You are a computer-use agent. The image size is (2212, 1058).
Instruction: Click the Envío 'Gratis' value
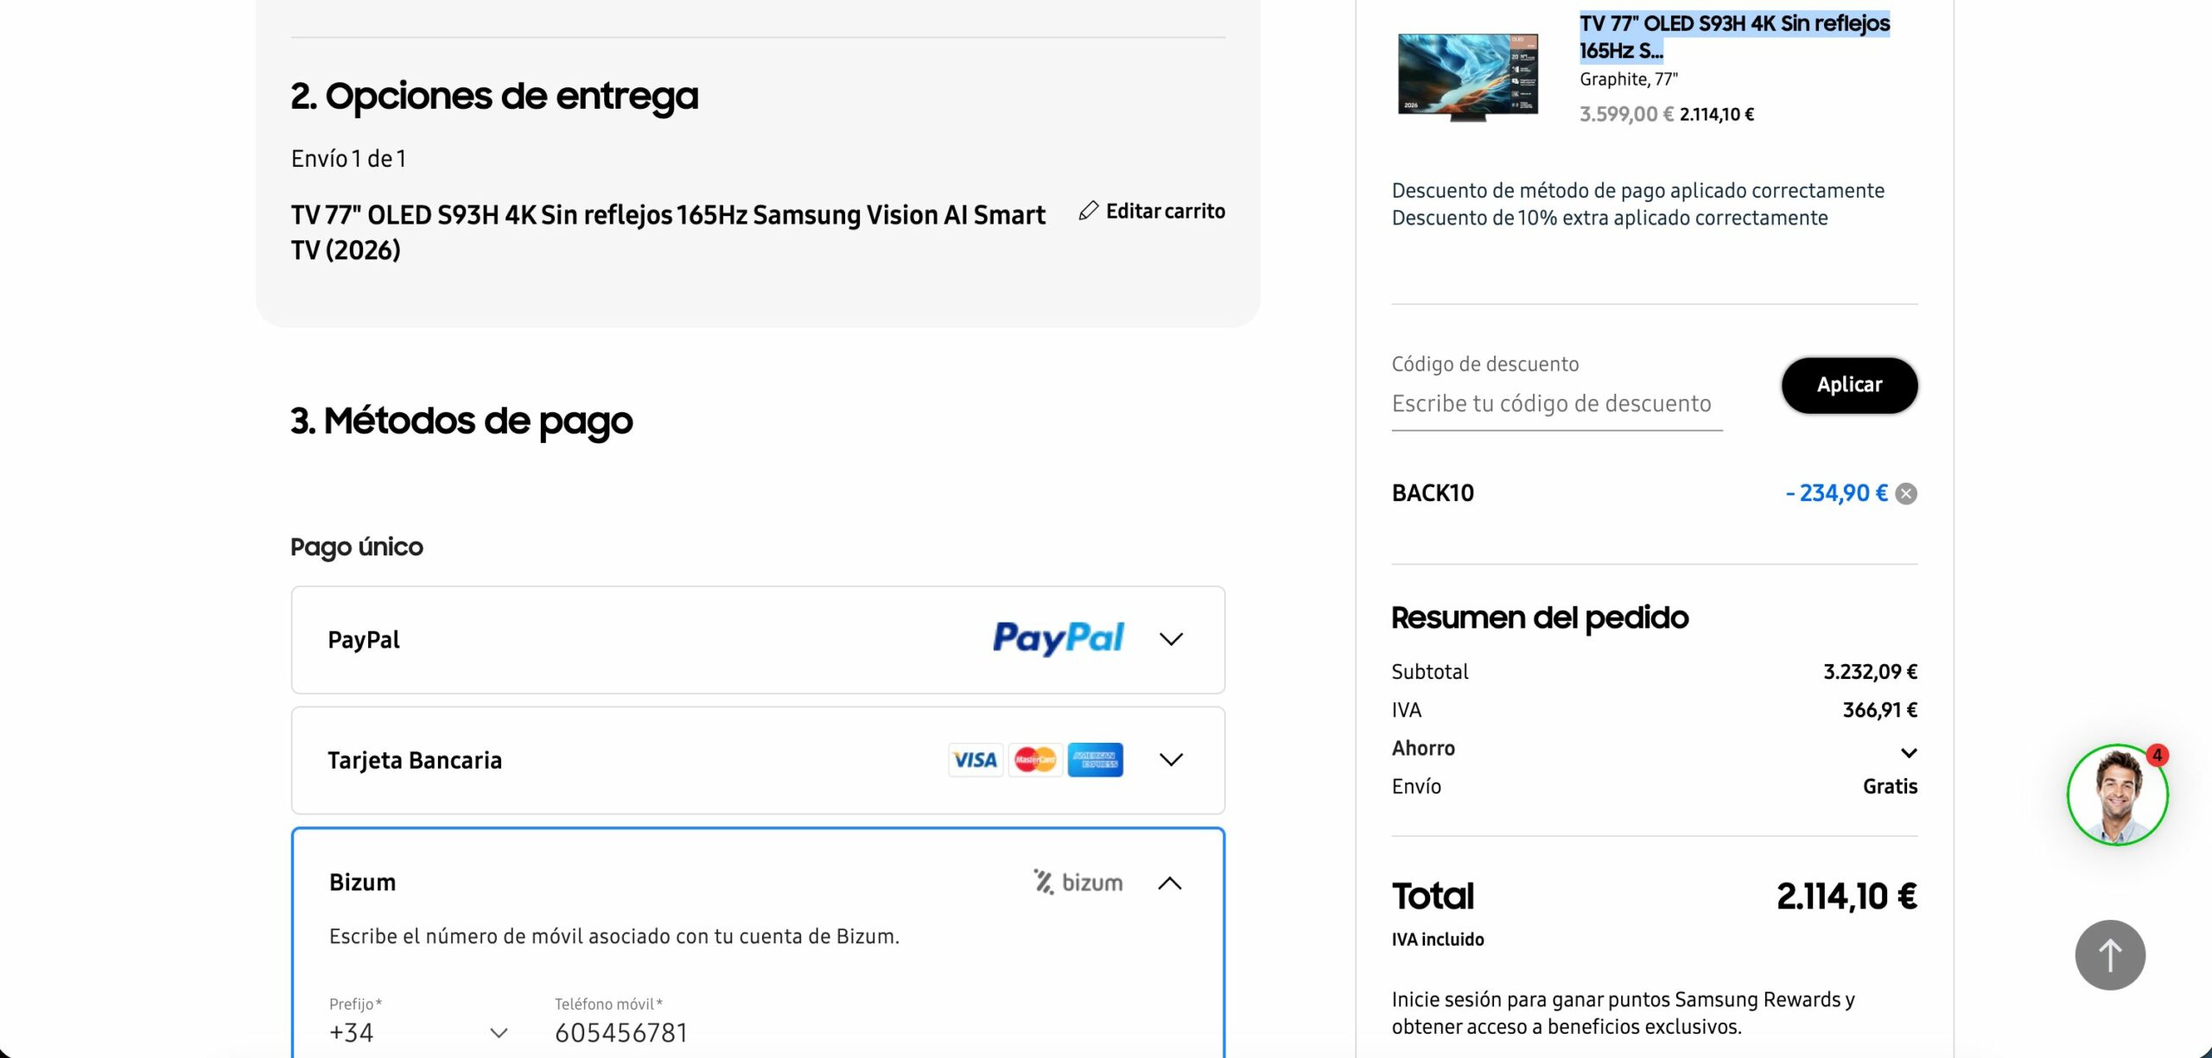click(1890, 786)
